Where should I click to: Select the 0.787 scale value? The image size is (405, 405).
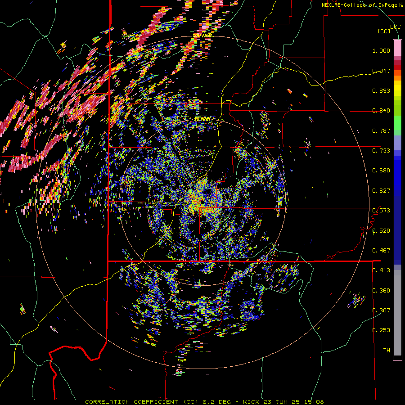[381, 130]
